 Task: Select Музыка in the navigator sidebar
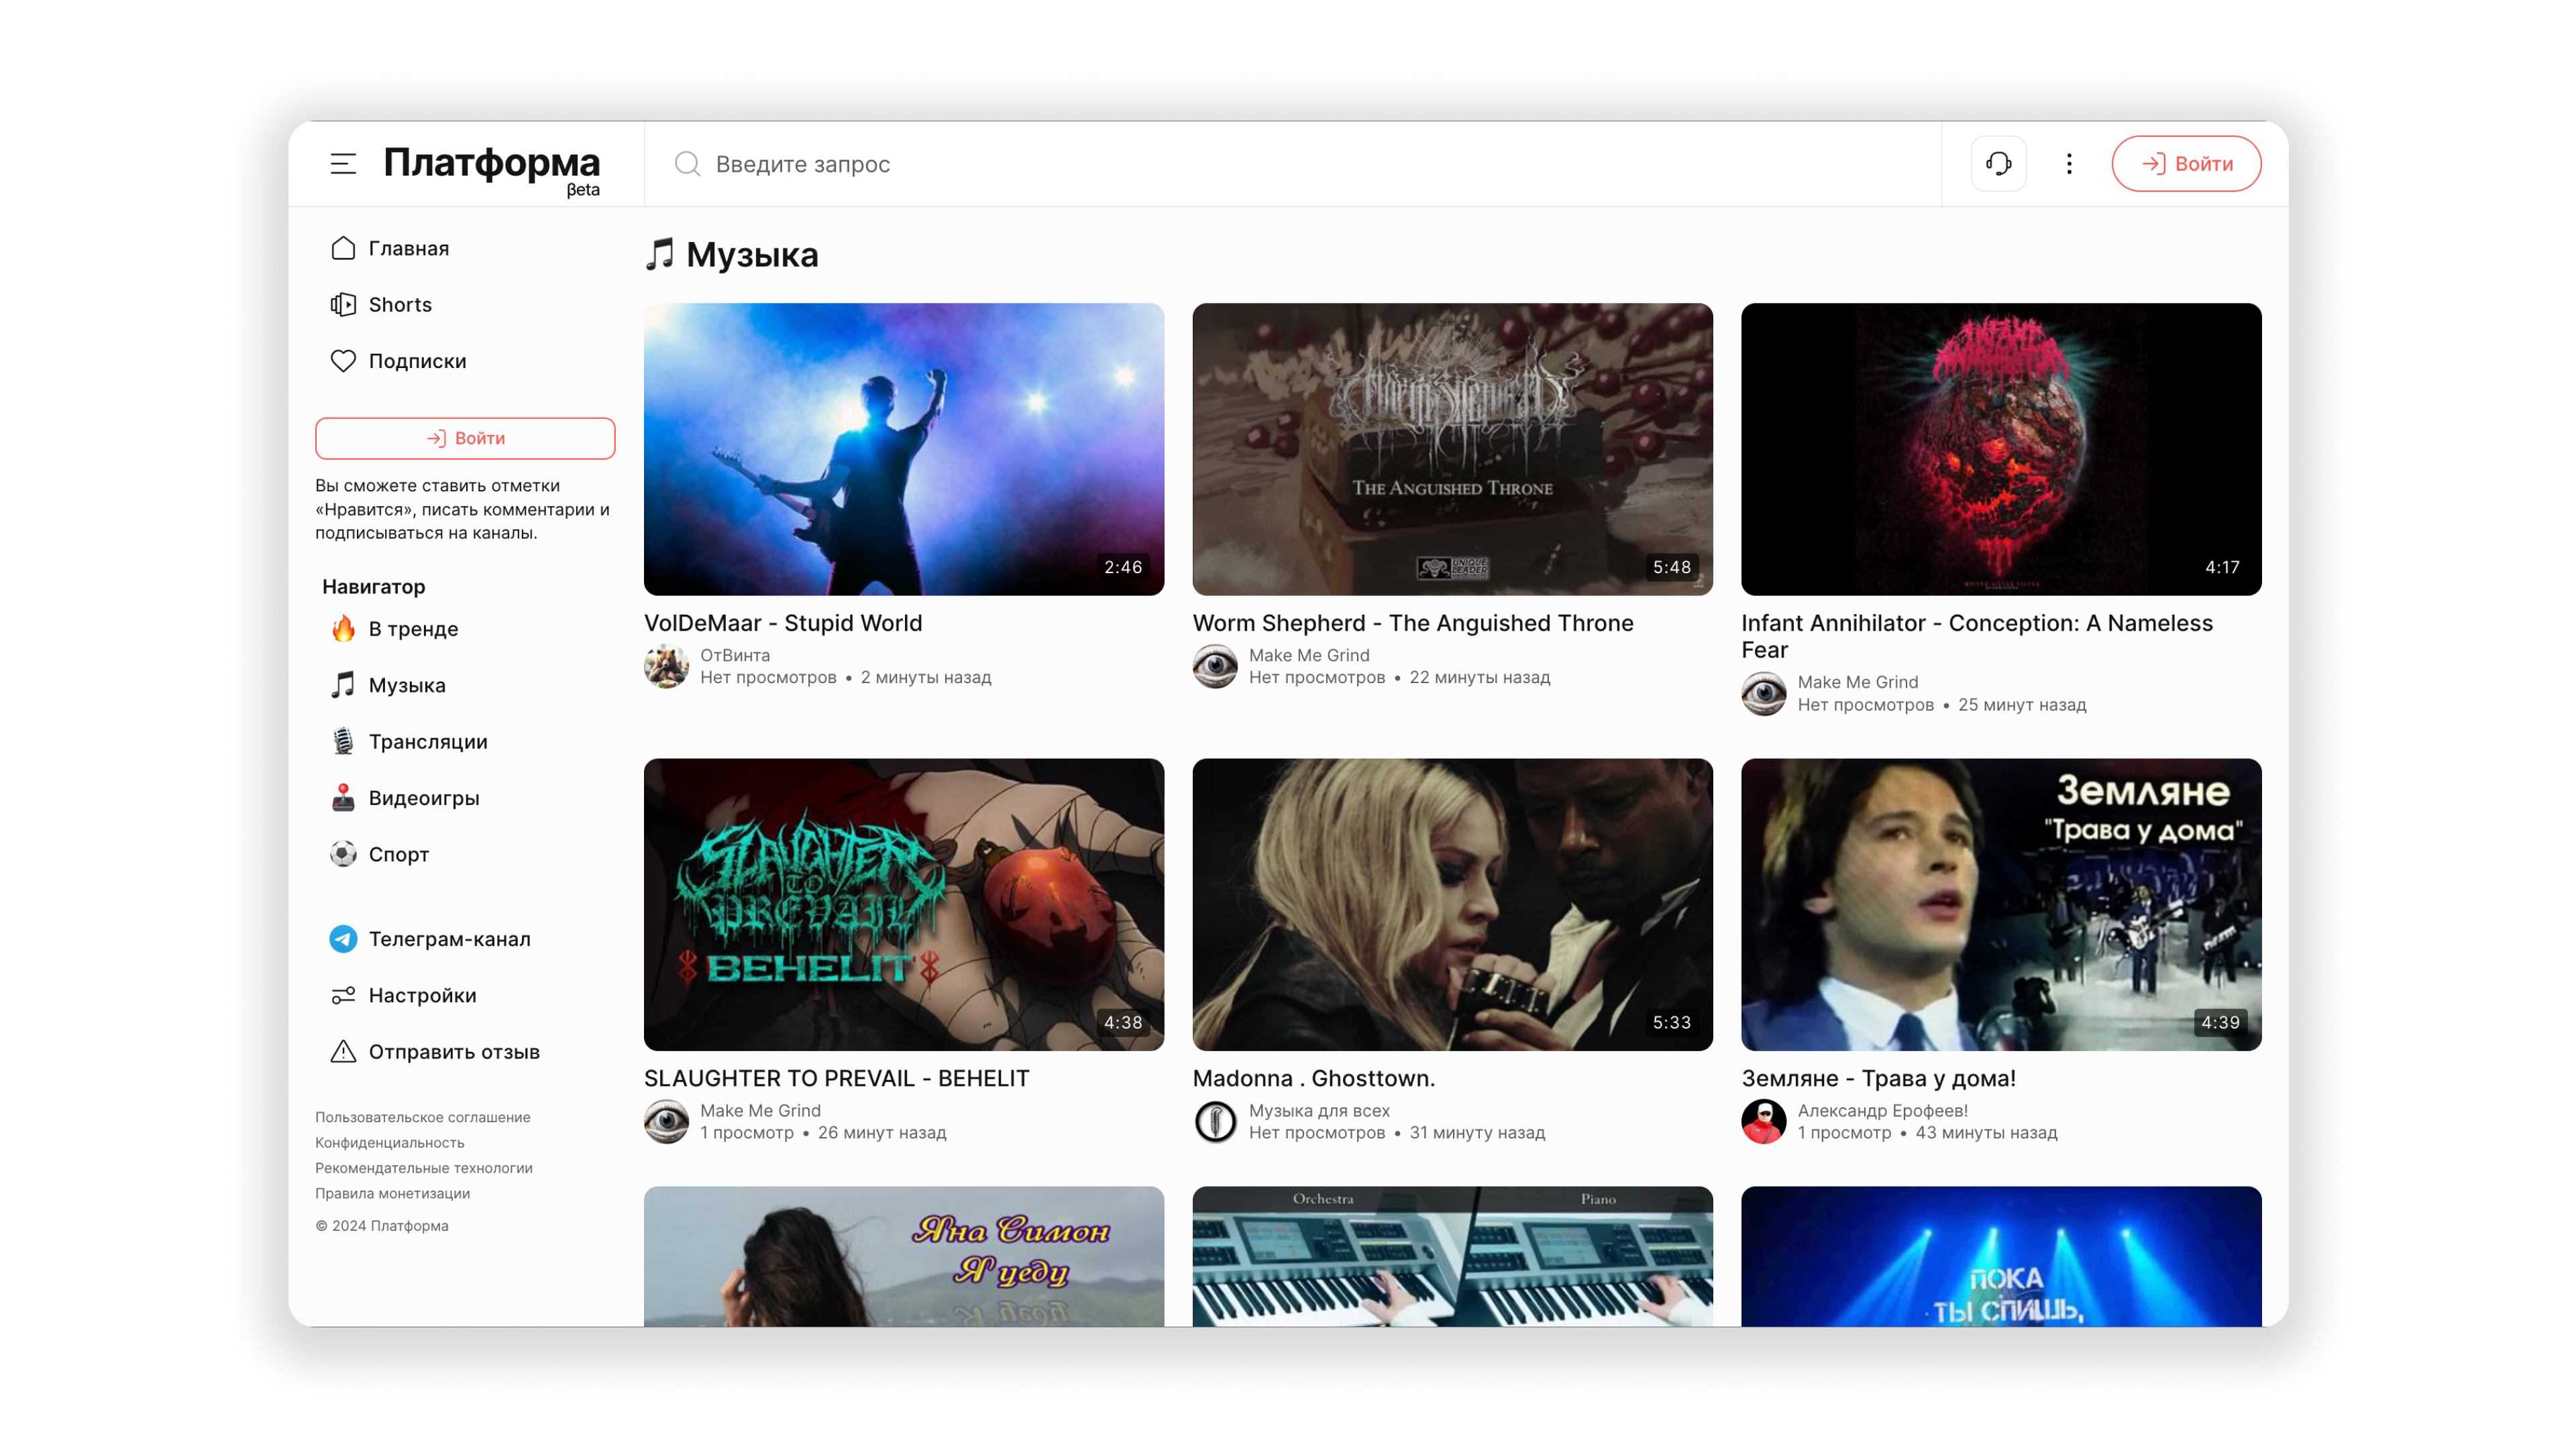[x=465, y=686]
